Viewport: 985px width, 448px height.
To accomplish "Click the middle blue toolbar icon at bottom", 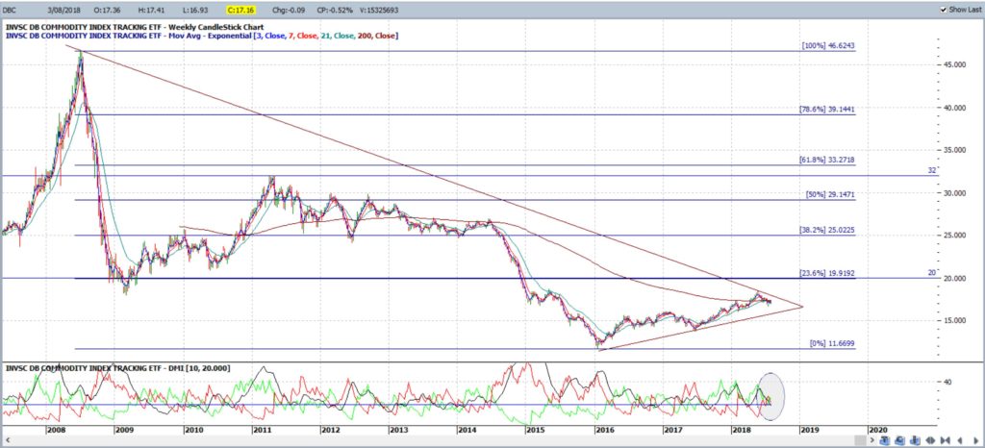I will (x=900, y=440).
